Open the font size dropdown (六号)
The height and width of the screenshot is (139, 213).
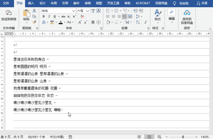(x=88, y=11)
